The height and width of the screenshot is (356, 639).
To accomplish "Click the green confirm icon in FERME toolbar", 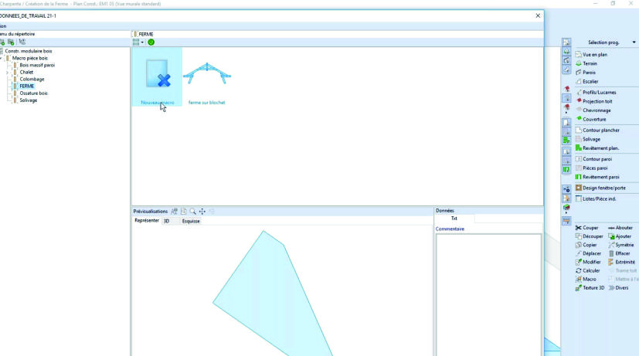I will (151, 42).
